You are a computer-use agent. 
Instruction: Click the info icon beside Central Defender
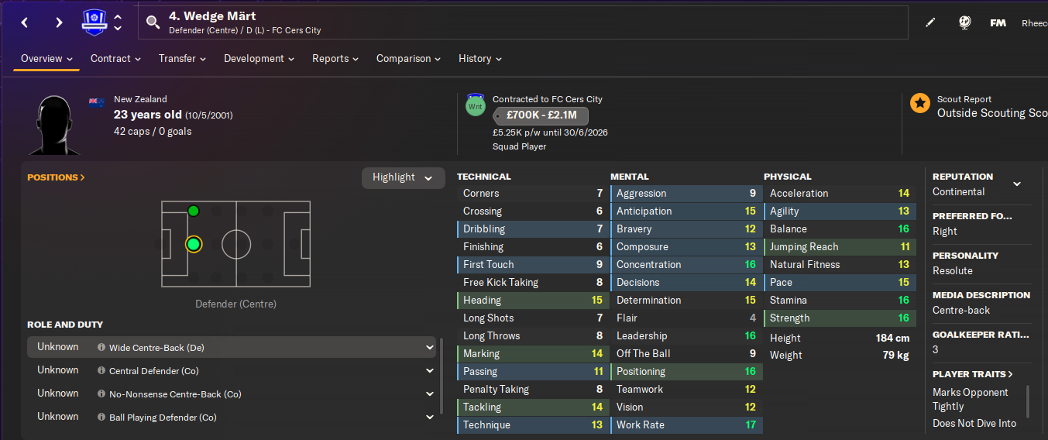[x=102, y=371]
